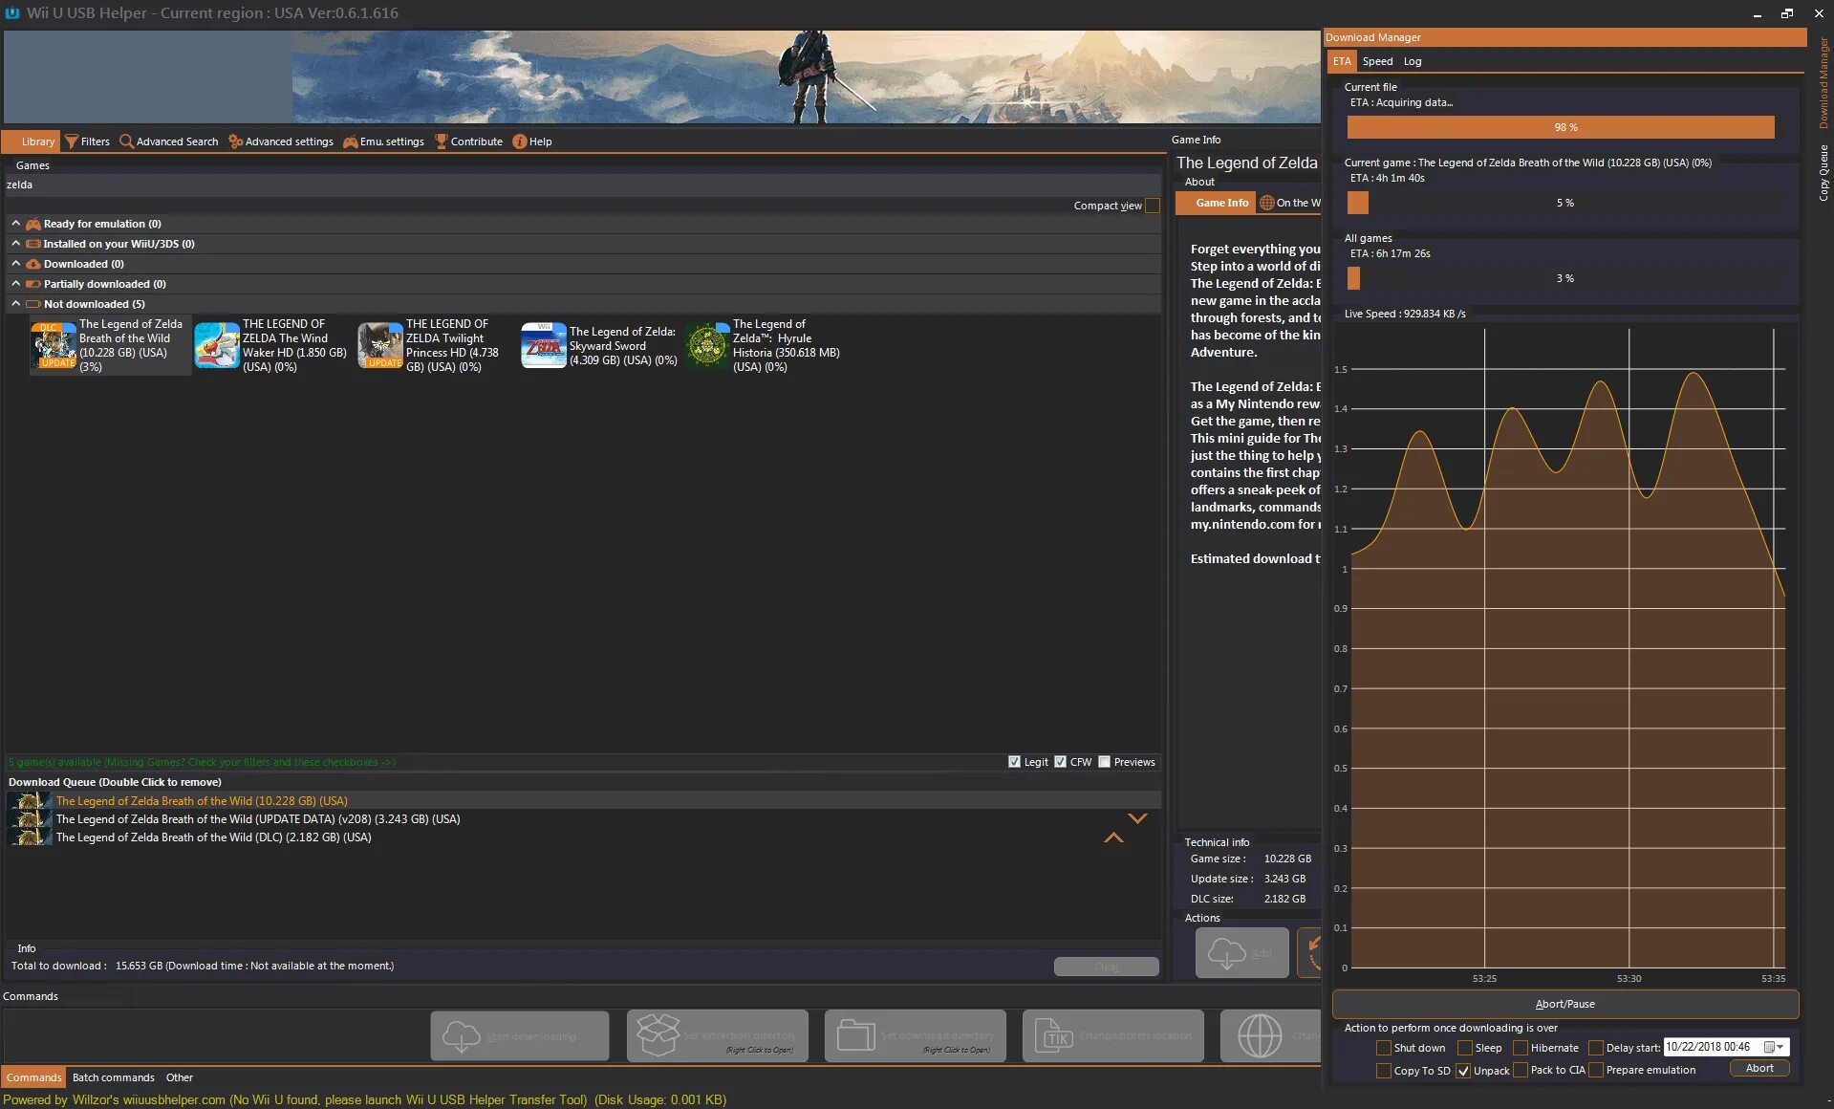Click the globe command icon
This screenshot has width=1834, height=1109.
tap(1260, 1035)
